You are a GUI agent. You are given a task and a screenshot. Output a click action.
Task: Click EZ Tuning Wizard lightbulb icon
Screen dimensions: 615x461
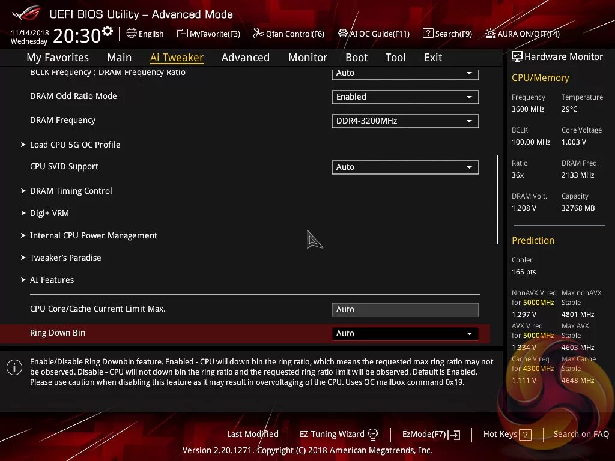point(372,435)
